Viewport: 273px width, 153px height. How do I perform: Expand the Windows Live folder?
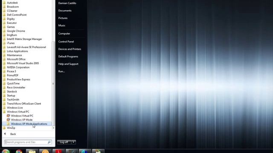pyautogui.click(x=15, y=108)
